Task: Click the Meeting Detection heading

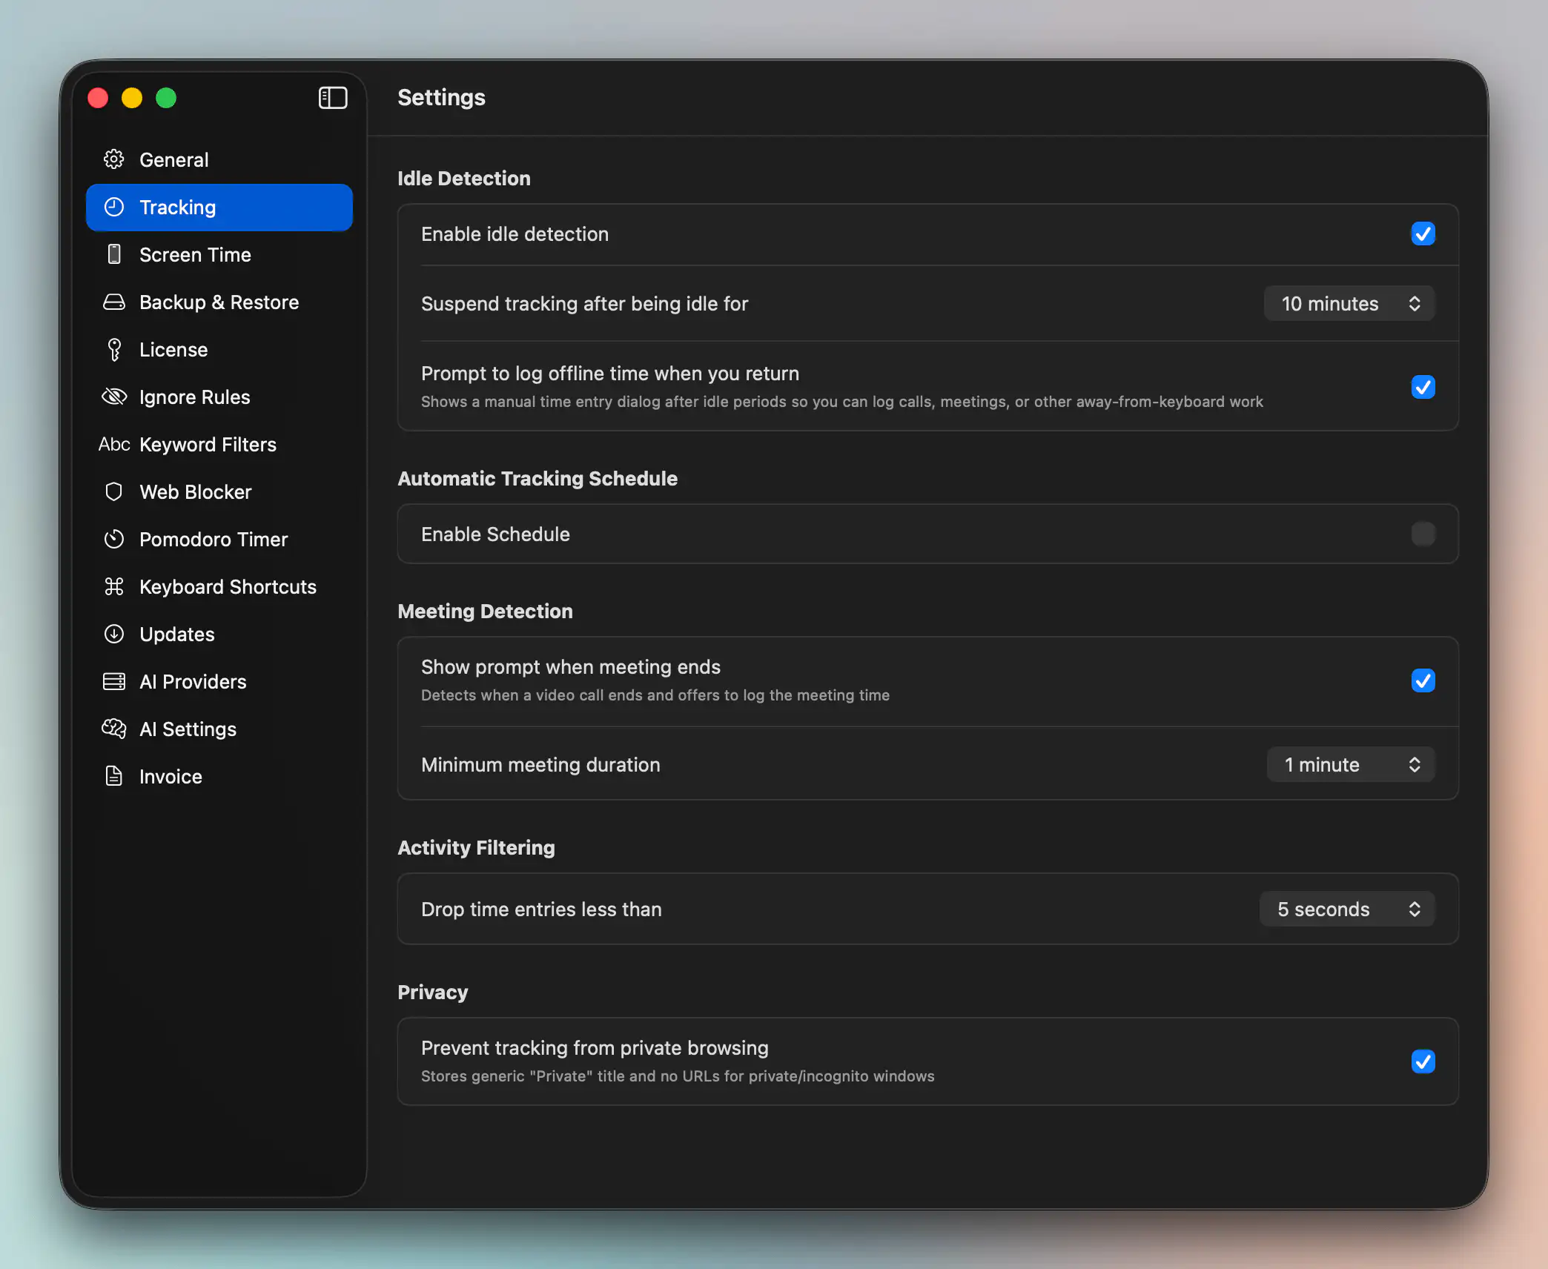Action: [x=485, y=611]
